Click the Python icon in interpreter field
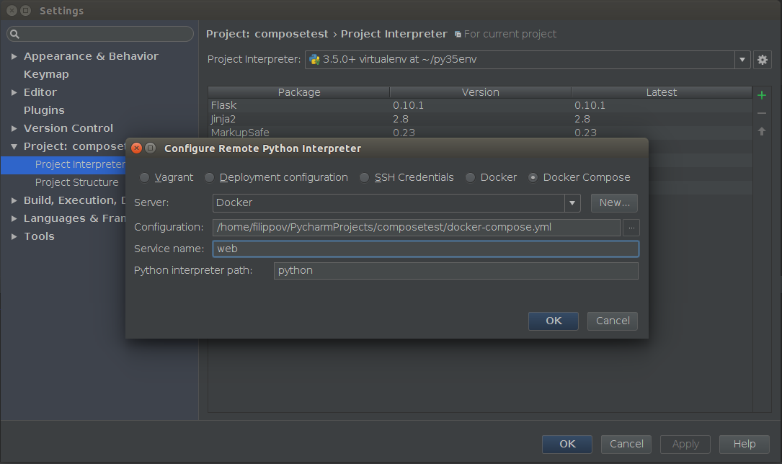 tap(314, 60)
